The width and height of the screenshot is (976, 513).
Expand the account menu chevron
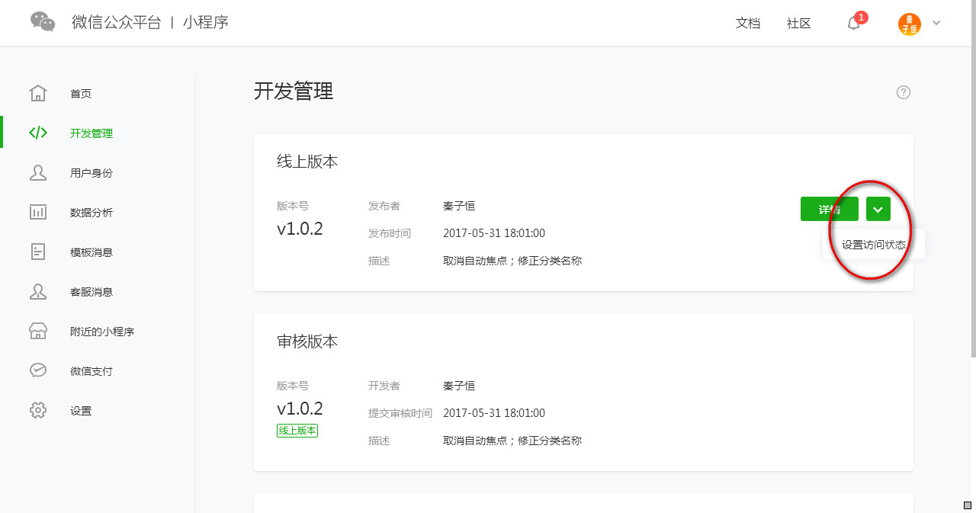(x=936, y=23)
